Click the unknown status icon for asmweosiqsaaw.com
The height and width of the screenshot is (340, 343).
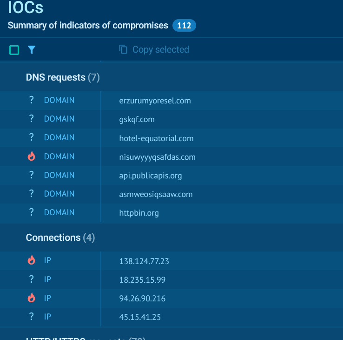pyautogui.click(x=32, y=194)
